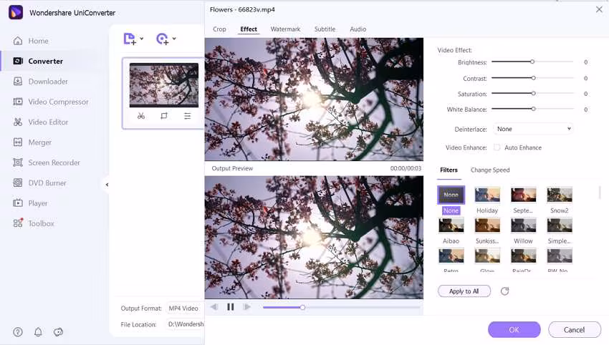Click the OK button
Viewport: 609px width, 345px height.
pyautogui.click(x=514, y=329)
